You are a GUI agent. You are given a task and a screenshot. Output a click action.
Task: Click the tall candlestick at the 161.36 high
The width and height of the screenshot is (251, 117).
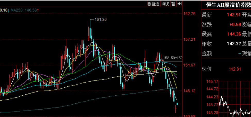(x=90, y=33)
